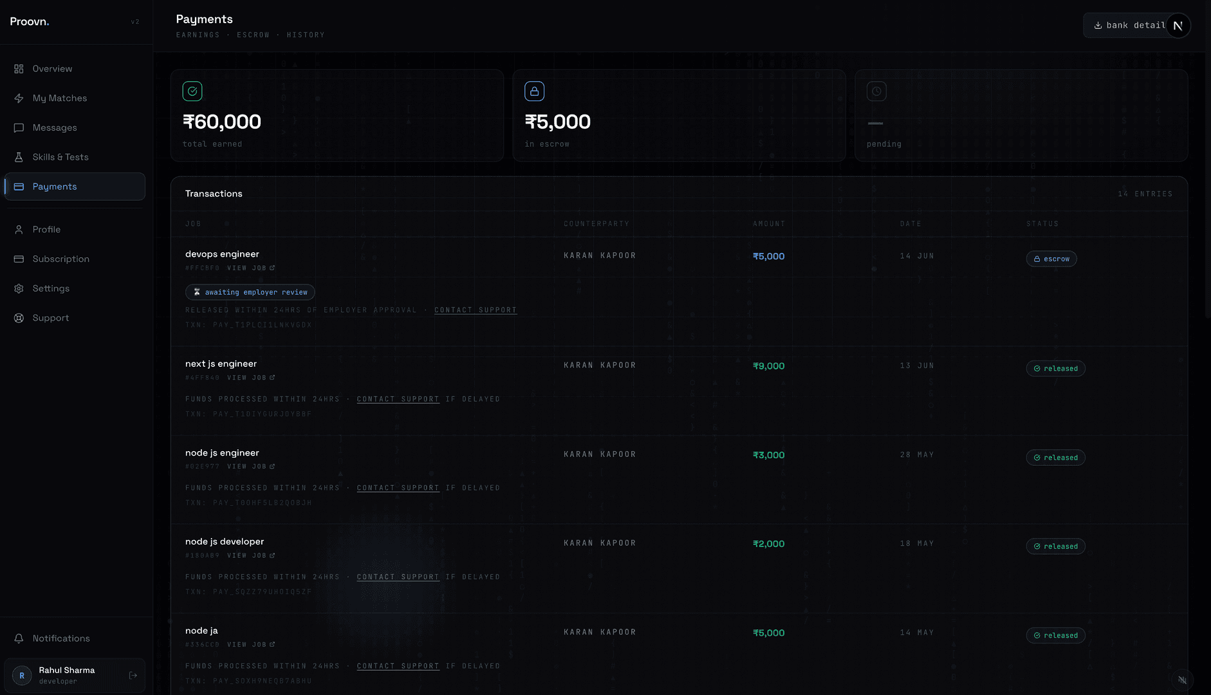The height and width of the screenshot is (695, 1211).
Task: Open Skills & Tests flask icon
Action: (x=19, y=157)
